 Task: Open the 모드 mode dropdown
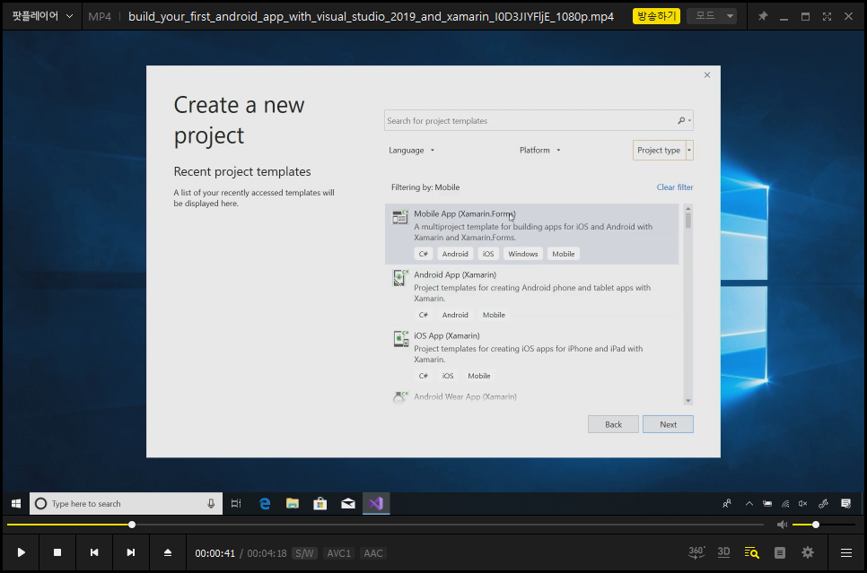(x=713, y=16)
